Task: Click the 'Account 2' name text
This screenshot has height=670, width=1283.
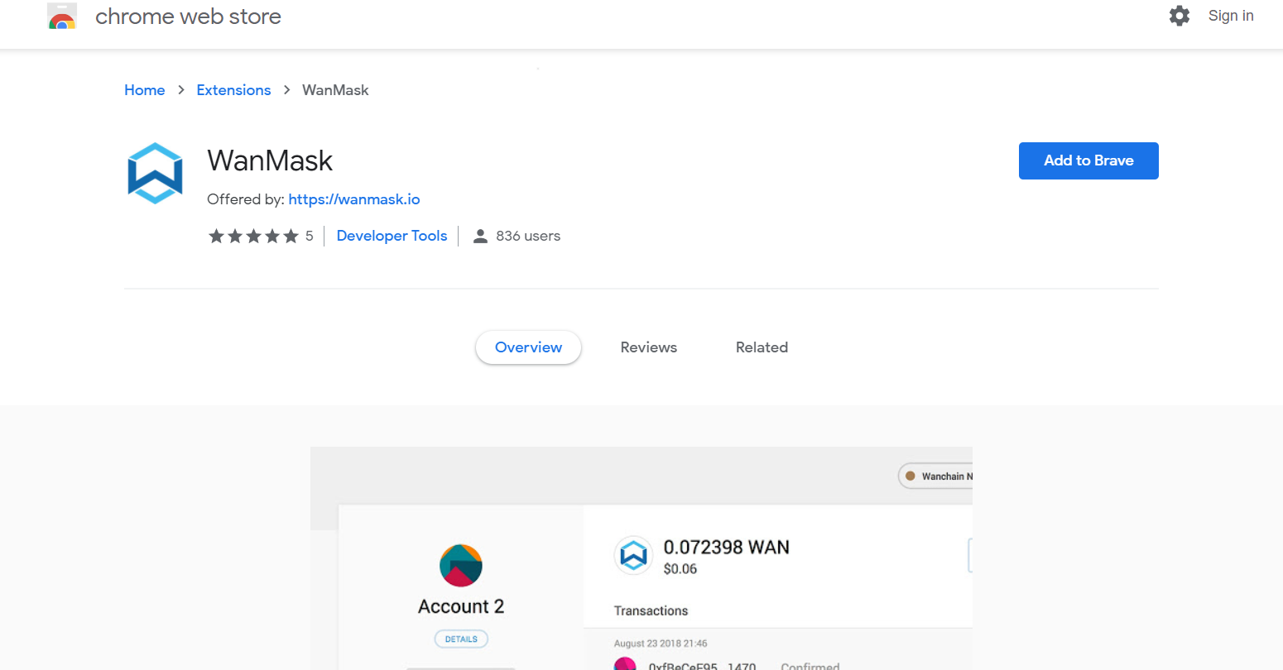Action: coord(461,606)
